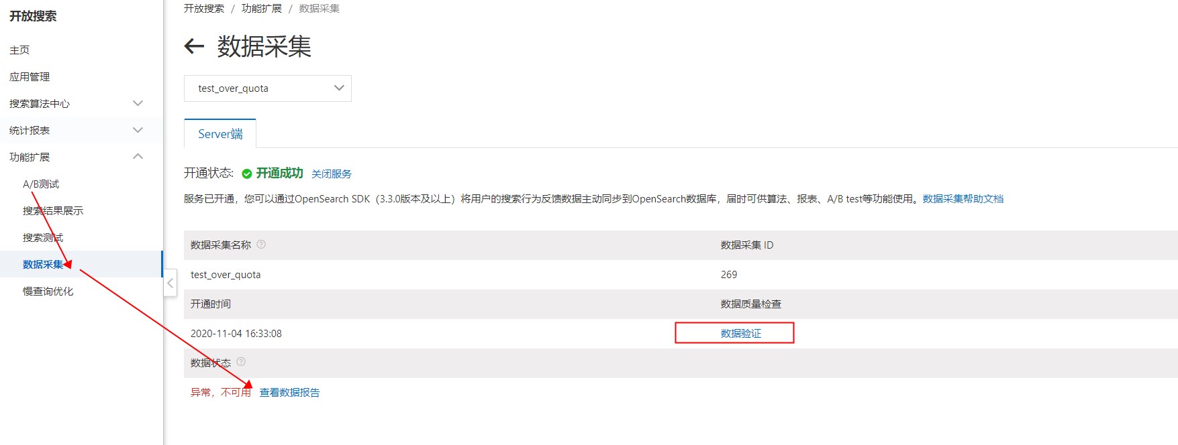Screen dimensions: 1178x445
Task: Select 慢查询优化 in the sidebar
Action: [x=48, y=292]
